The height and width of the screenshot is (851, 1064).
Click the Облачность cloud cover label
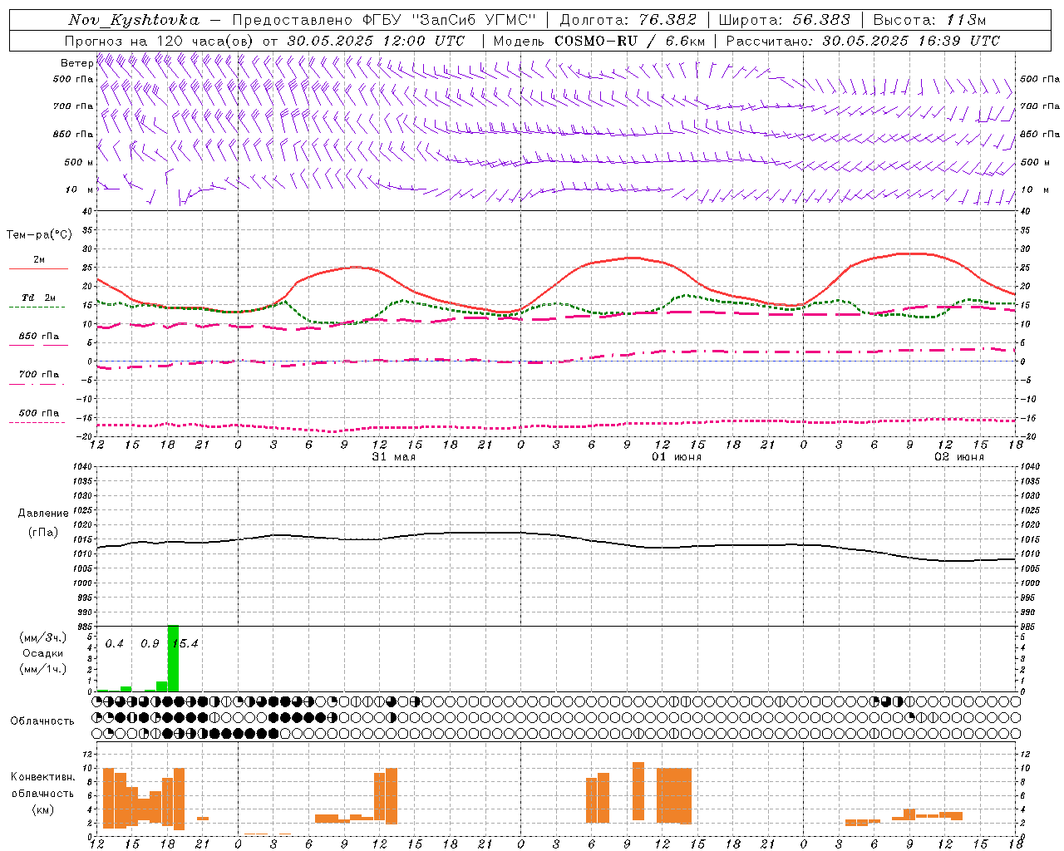42,721
